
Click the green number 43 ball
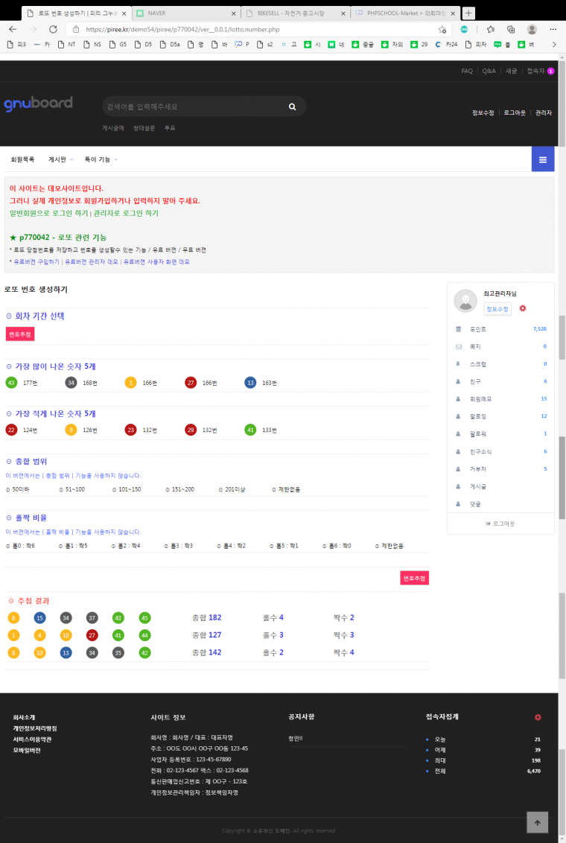pos(11,383)
